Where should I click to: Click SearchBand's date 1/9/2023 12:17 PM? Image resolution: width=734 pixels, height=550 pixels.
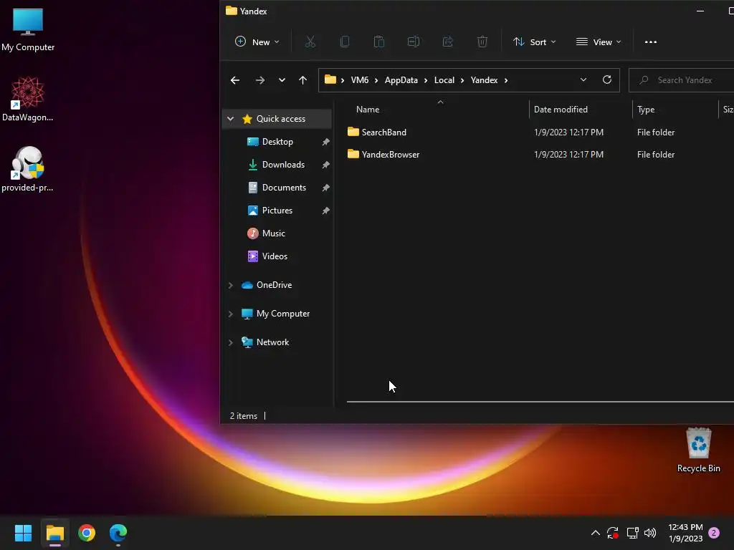[568, 132]
